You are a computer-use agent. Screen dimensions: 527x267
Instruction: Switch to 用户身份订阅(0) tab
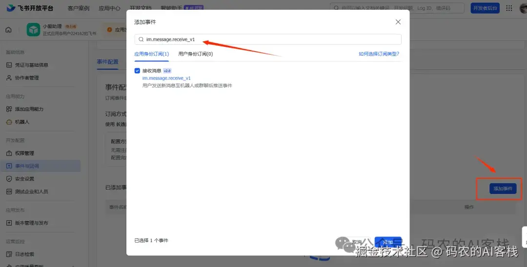tap(196, 54)
